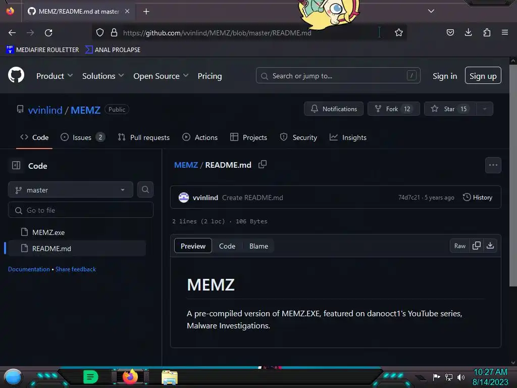The width and height of the screenshot is (517, 388).
Task: Open a new browser tab
Action: [x=146, y=12]
